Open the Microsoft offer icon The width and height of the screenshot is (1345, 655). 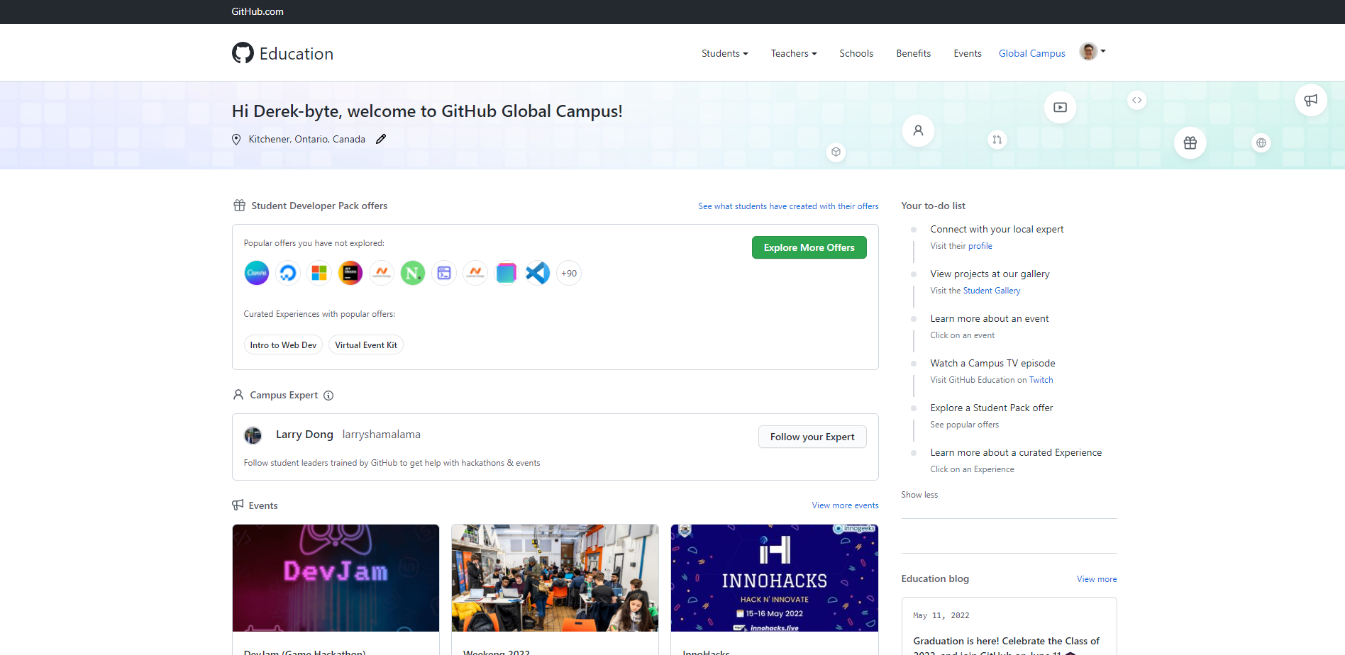coord(319,273)
